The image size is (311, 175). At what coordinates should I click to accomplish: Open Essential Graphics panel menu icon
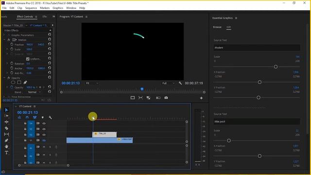point(236,18)
